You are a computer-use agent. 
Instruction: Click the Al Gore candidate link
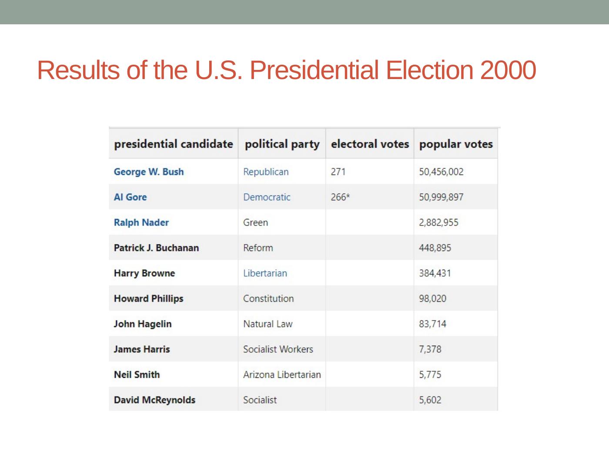pos(130,197)
